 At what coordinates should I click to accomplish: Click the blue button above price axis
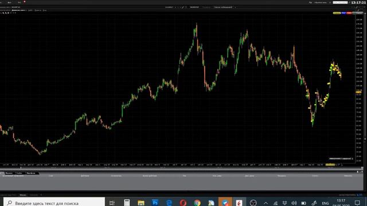tap(343, 13)
